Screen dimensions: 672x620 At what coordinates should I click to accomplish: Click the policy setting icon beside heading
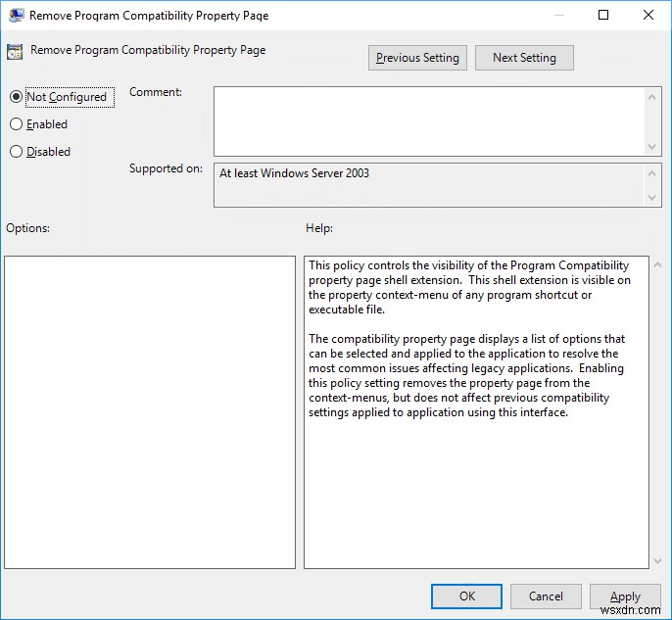(15, 51)
